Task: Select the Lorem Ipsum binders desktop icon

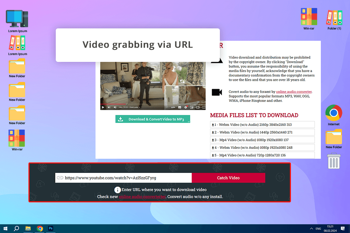Action: click(17, 46)
